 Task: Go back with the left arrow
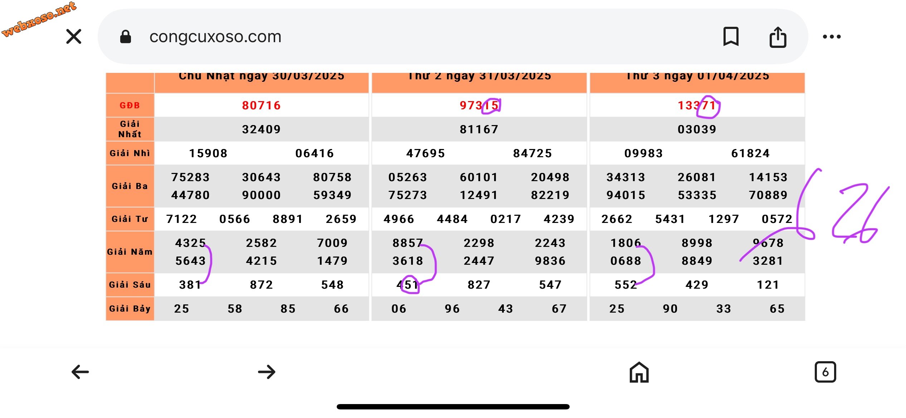[80, 372]
